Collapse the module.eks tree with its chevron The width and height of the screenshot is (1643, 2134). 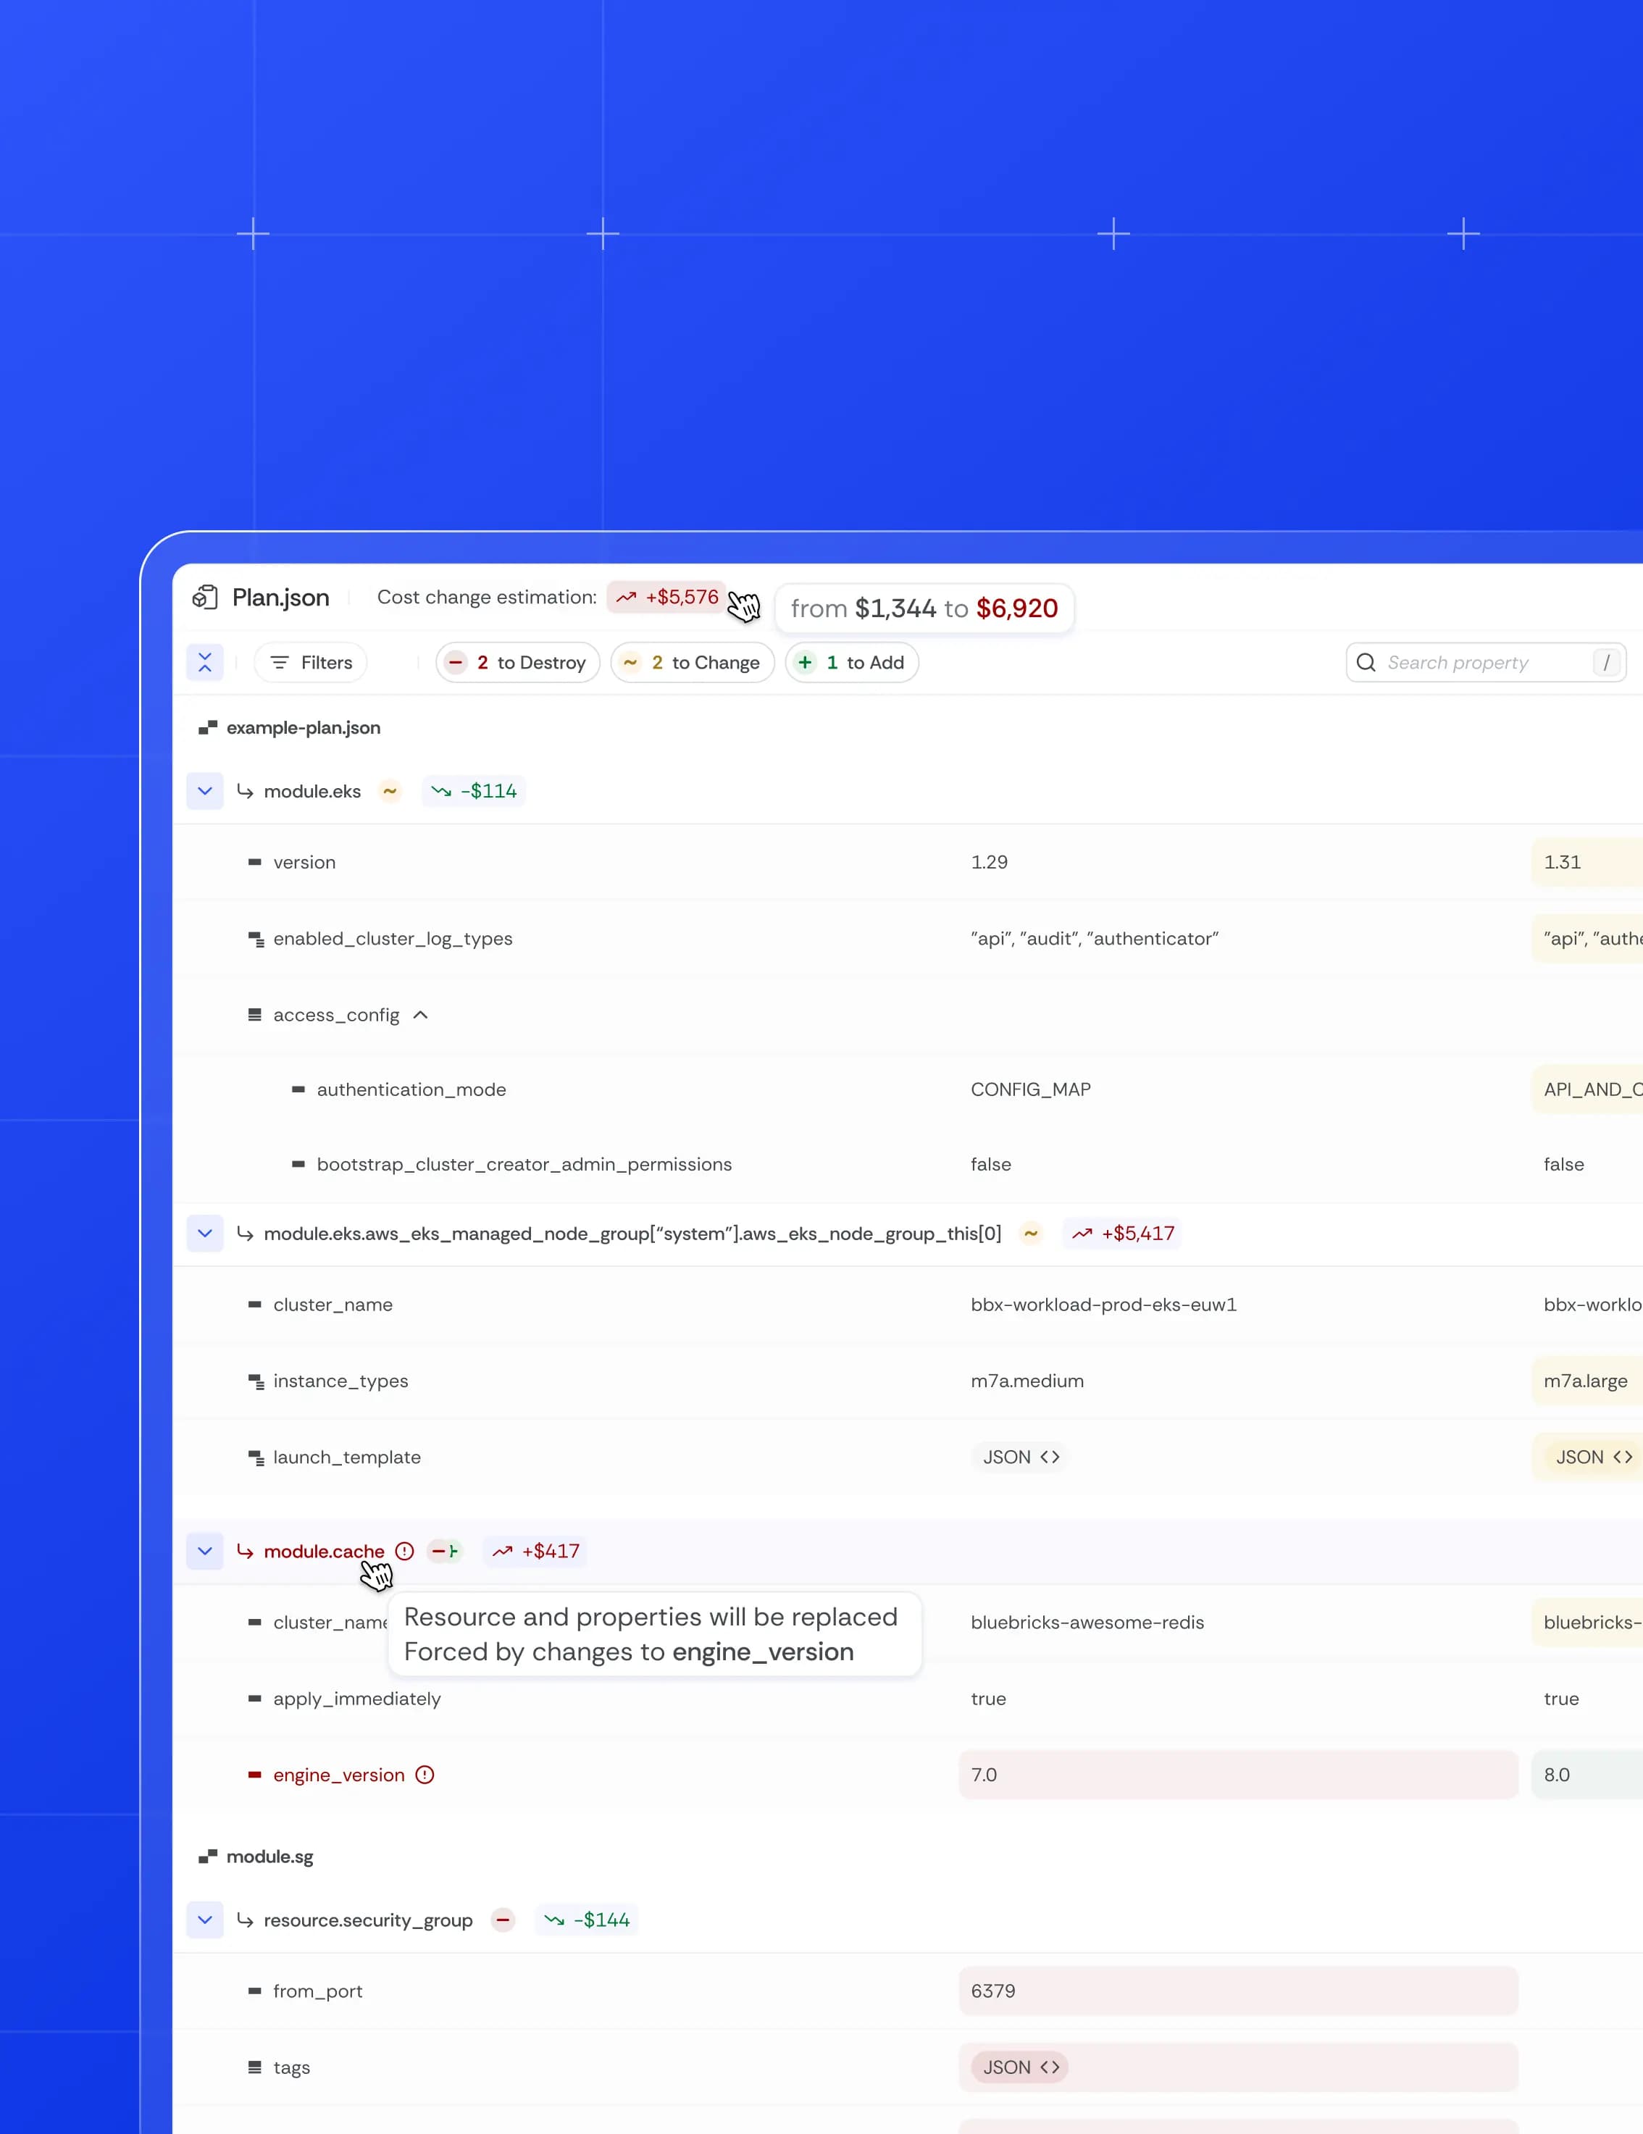(x=205, y=792)
